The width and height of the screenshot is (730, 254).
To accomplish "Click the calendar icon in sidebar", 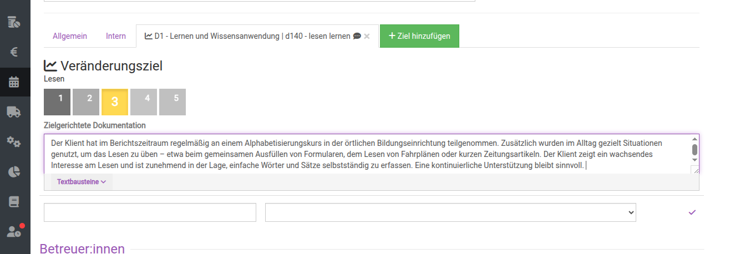I will (x=15, y=83).
